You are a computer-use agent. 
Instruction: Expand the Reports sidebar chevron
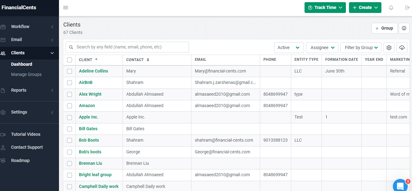[52, 90]
